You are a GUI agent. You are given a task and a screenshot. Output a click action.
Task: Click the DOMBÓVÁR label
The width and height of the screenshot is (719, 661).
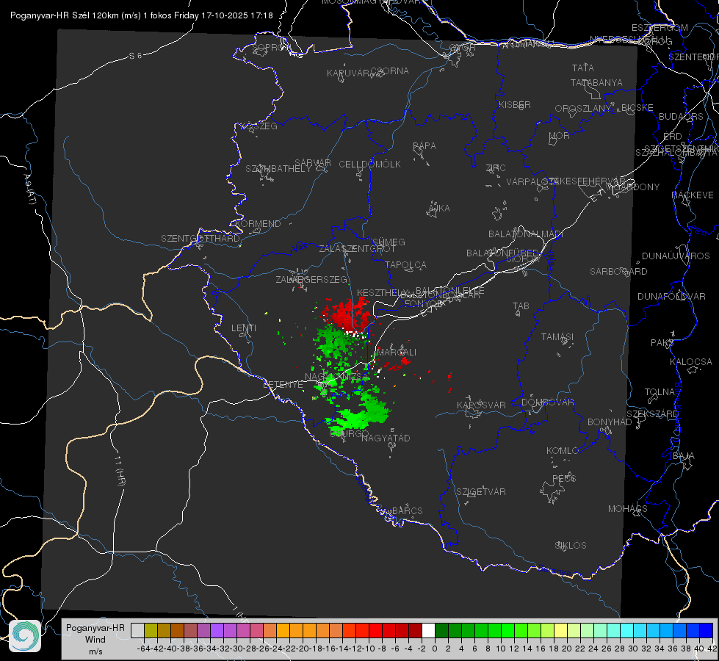coord(547,402)
